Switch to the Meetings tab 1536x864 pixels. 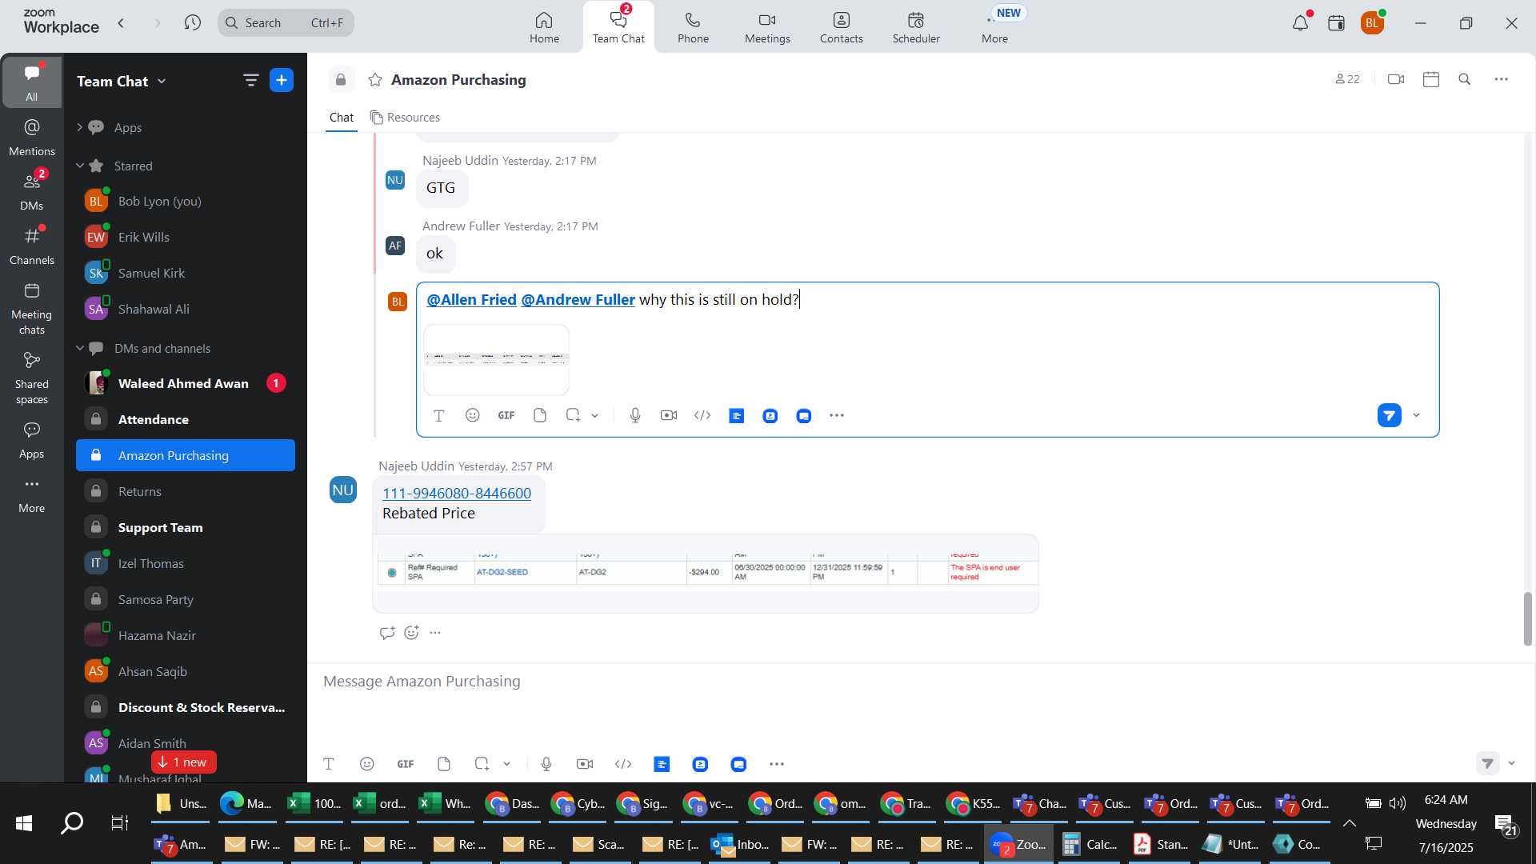[x=767, y=27]
